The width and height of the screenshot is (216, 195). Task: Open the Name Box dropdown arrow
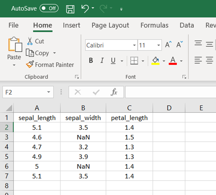pyautogui.click(x=49, y=92)
